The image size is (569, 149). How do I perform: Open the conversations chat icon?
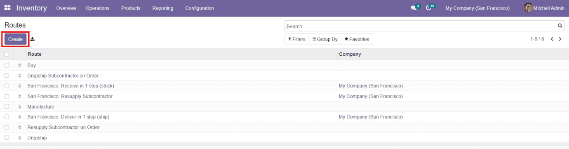[414, 8]
